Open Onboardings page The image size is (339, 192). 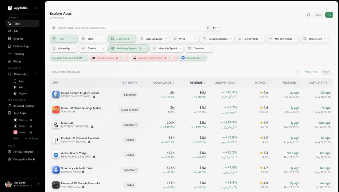pyautogui.click(x=23, y=46)
